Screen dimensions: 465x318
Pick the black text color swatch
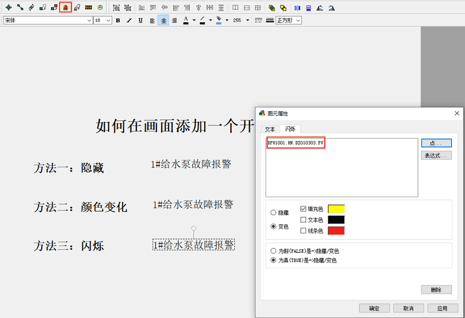click(x=336, y=219)
